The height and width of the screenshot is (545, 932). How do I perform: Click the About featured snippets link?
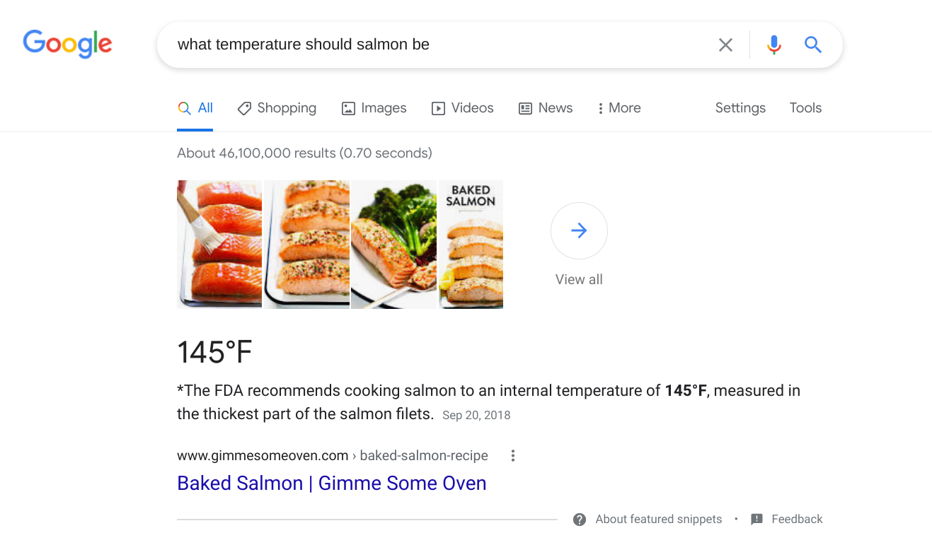[x=659, y=520]
